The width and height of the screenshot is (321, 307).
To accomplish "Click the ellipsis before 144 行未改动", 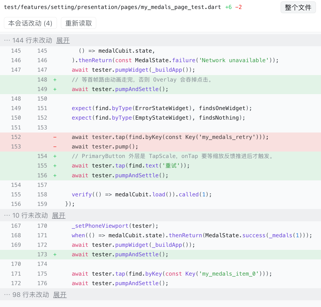I will [7, 40].
